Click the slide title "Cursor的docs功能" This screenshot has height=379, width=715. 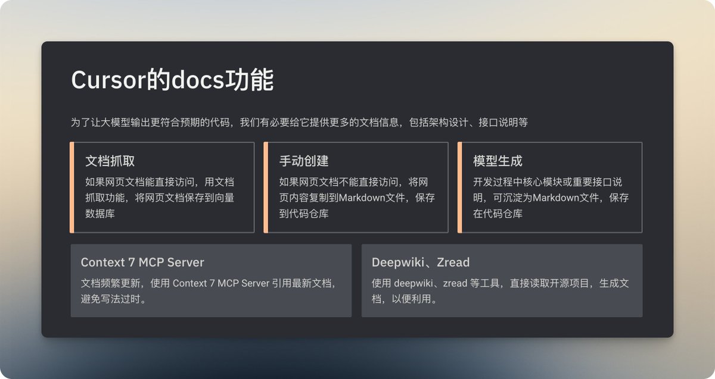172,80
